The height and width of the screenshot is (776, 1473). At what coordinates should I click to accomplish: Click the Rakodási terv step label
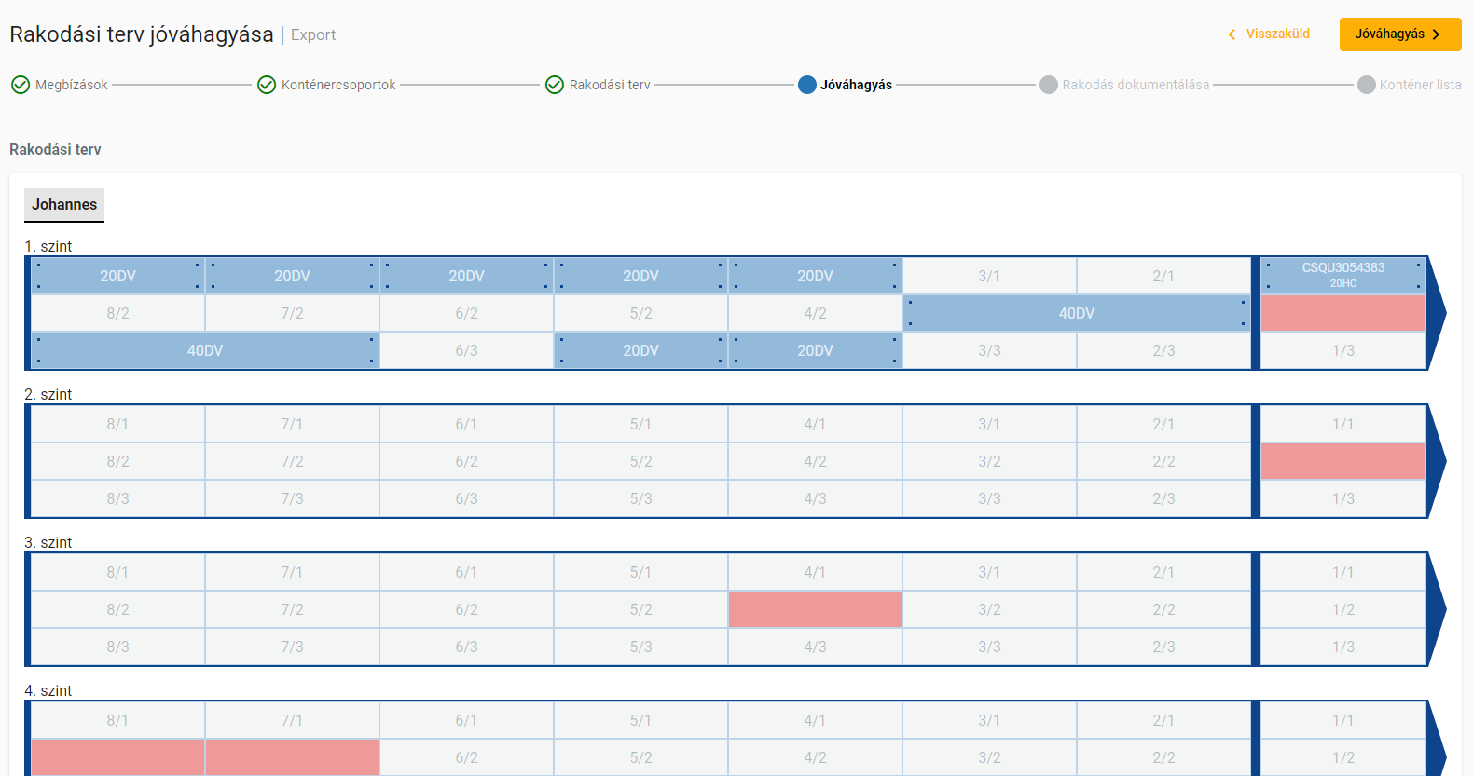point(610,85)
